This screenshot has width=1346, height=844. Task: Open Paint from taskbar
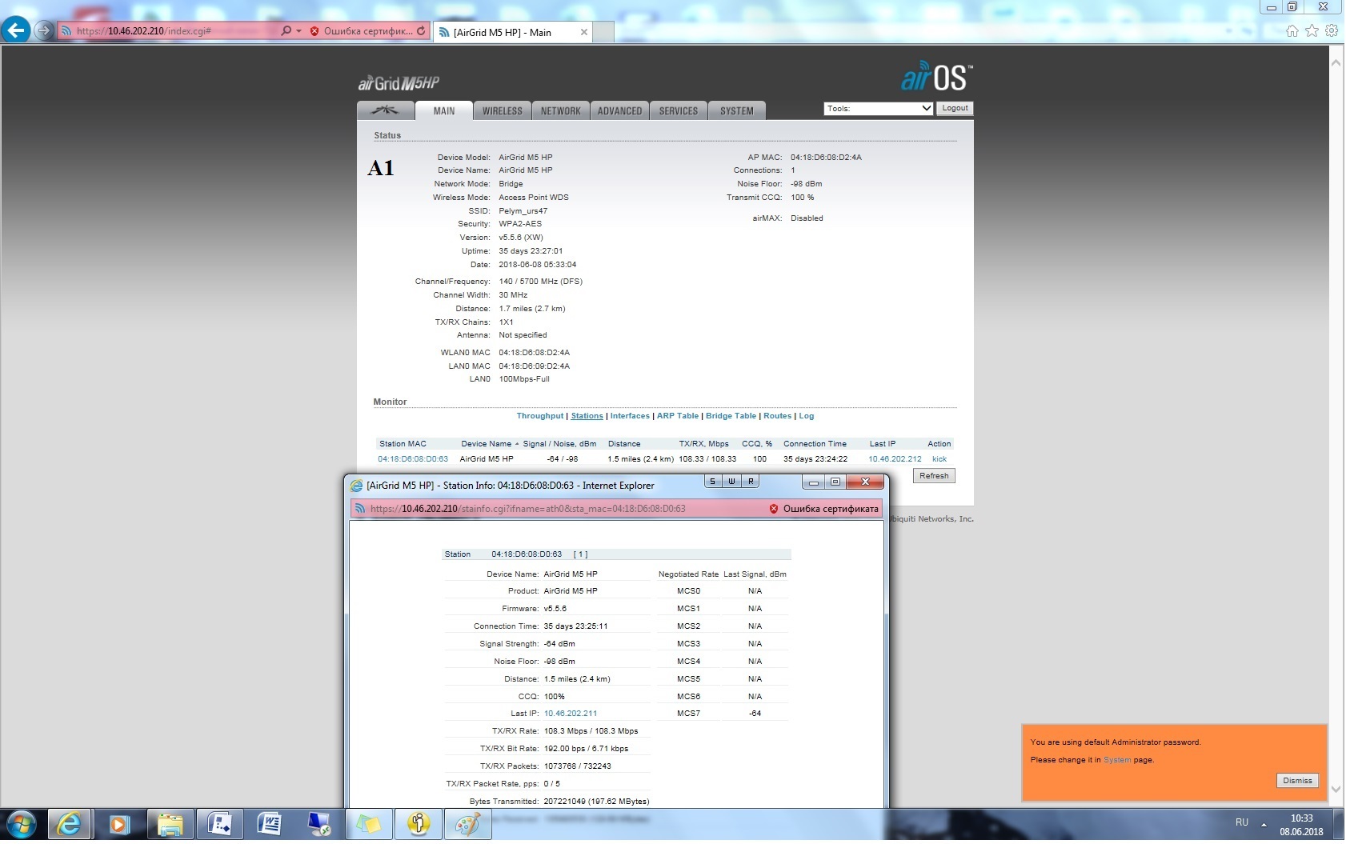(467, 825)
